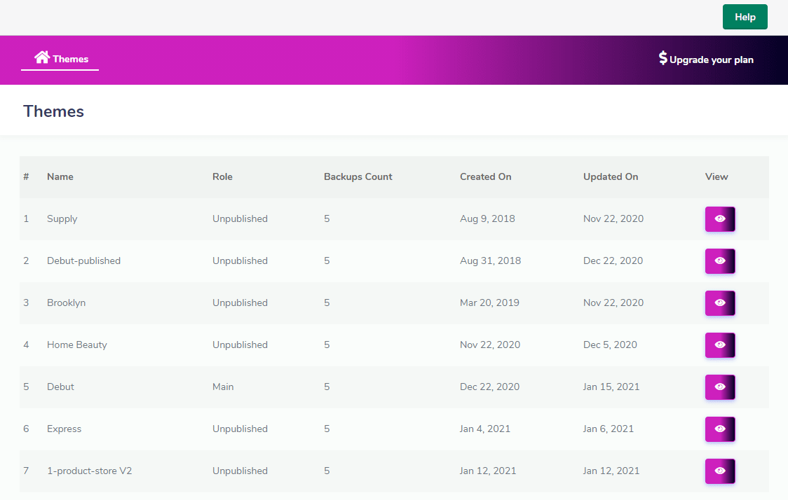788x500 pixels.
Task: Open view for the Debut Main theme
Action: pos(720,387)
